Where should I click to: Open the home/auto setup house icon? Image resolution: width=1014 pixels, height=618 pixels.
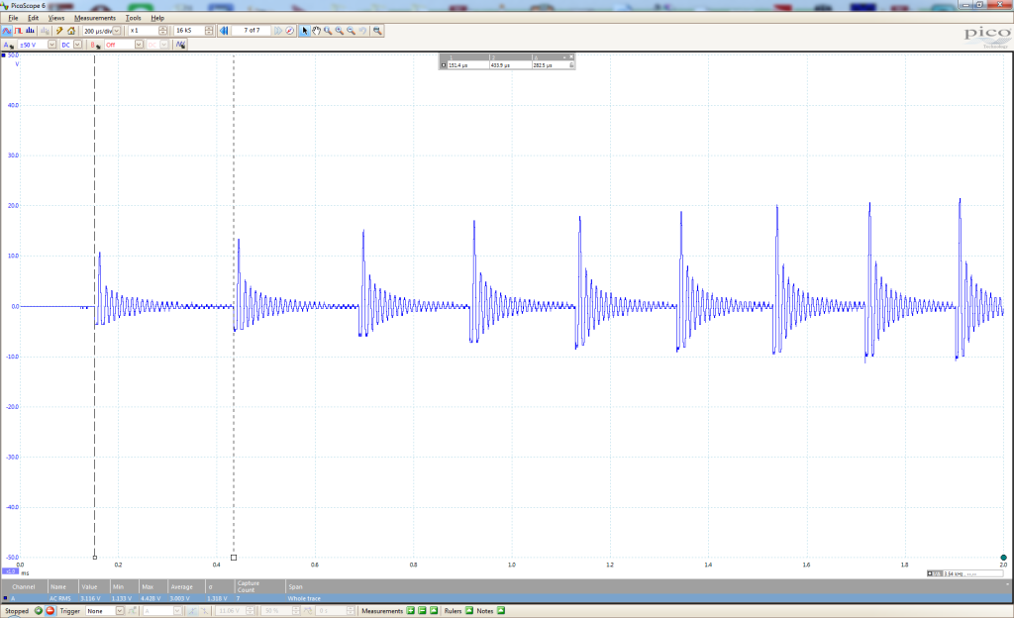(71, 31)
